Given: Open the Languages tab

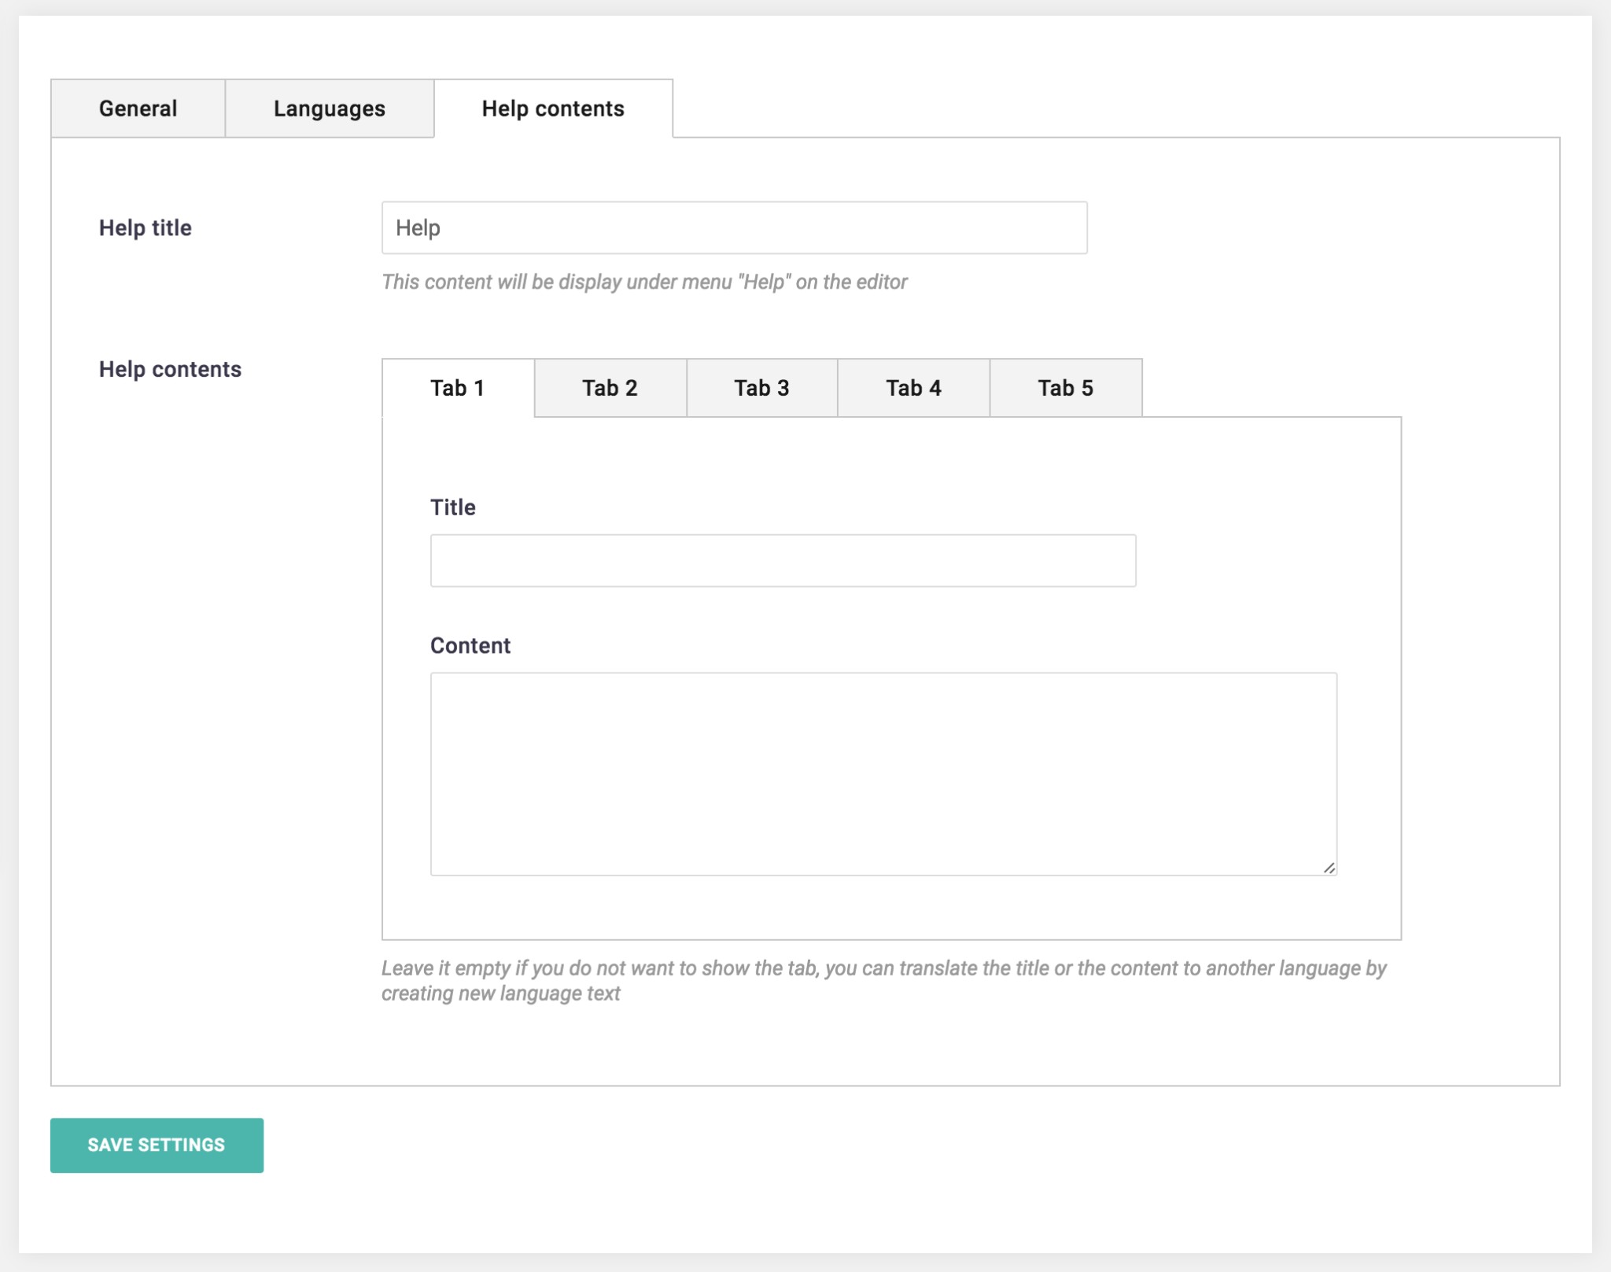Looking at the screenshot, I should click(329, 109).
